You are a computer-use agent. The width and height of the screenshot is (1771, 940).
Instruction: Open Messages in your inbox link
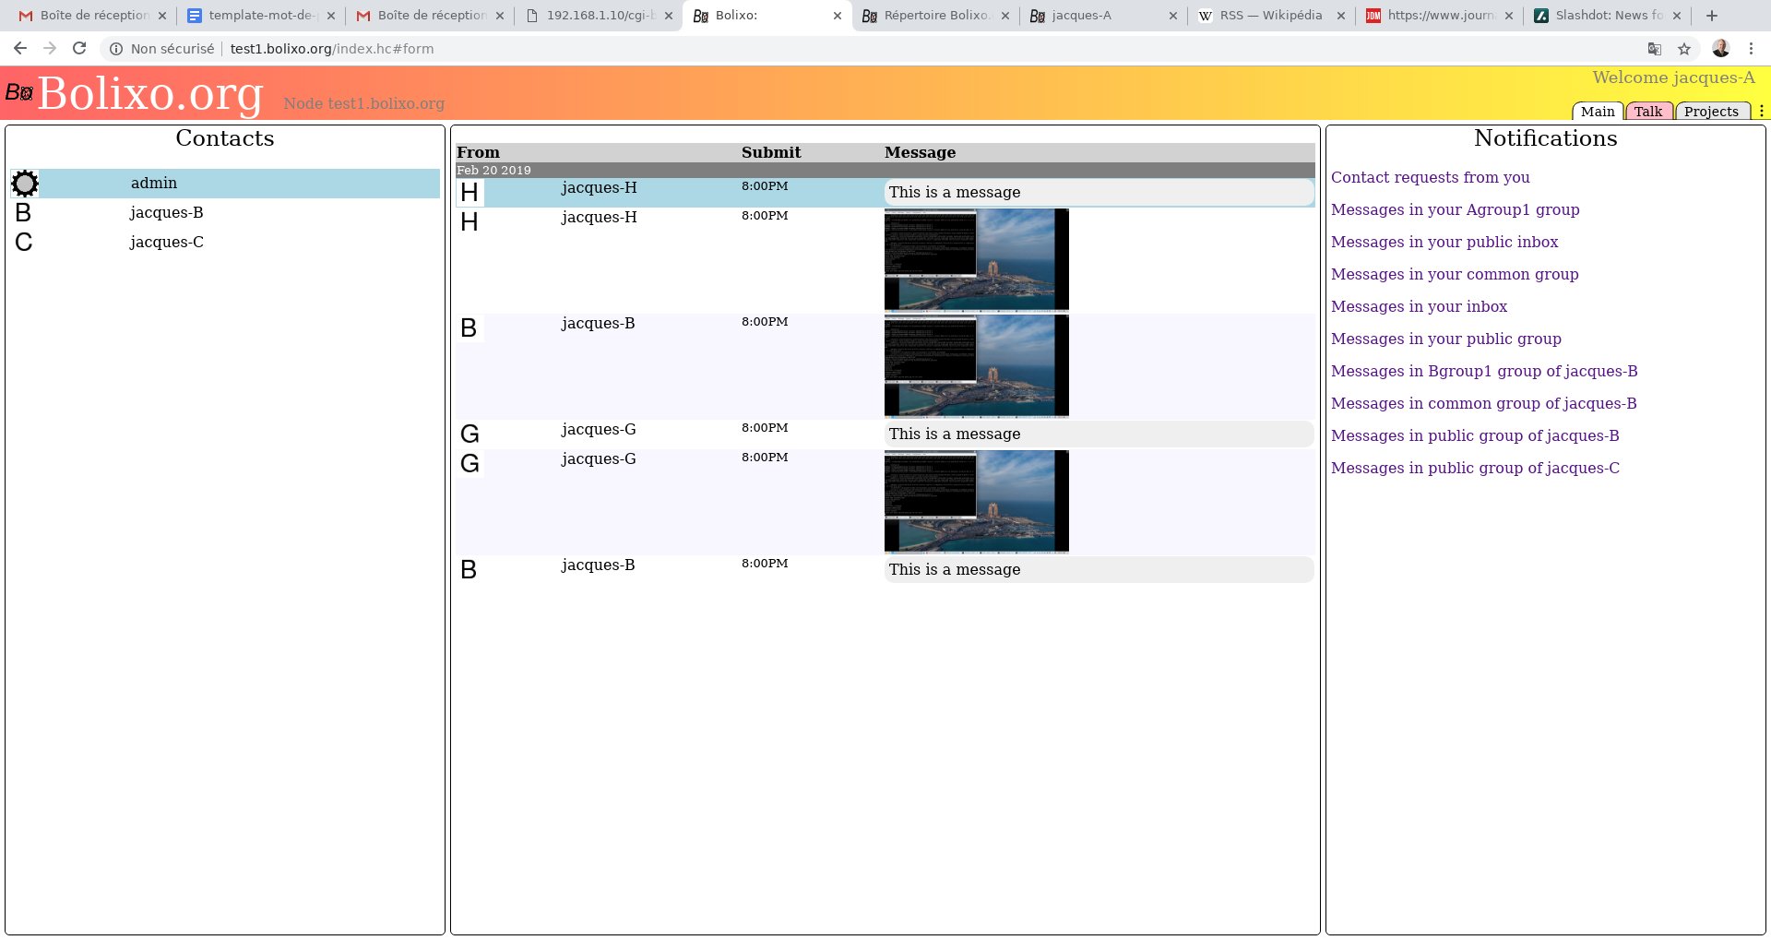click(1419, 306)
